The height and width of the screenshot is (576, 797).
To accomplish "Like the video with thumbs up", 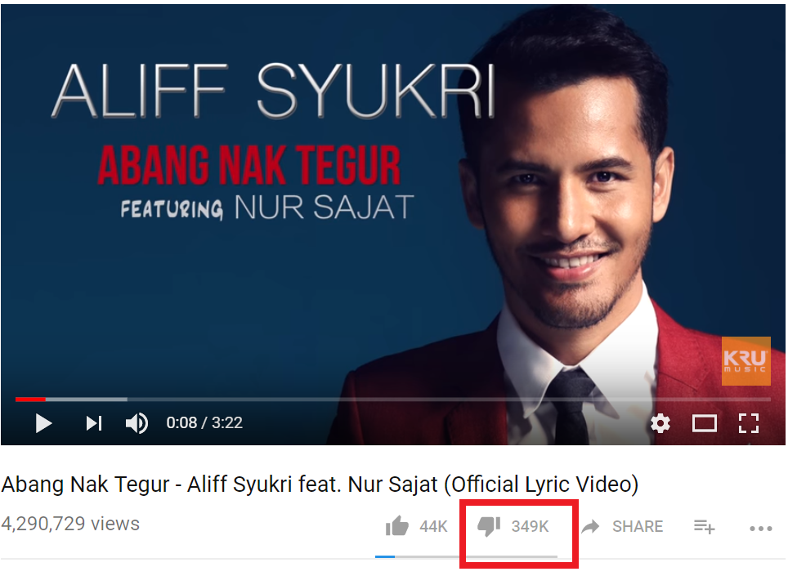I will 397,526.
